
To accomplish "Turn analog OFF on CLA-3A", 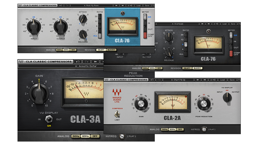I will 95,136.
